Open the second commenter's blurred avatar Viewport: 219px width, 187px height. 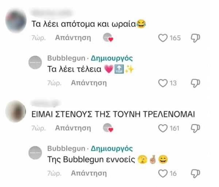(16, 111)
